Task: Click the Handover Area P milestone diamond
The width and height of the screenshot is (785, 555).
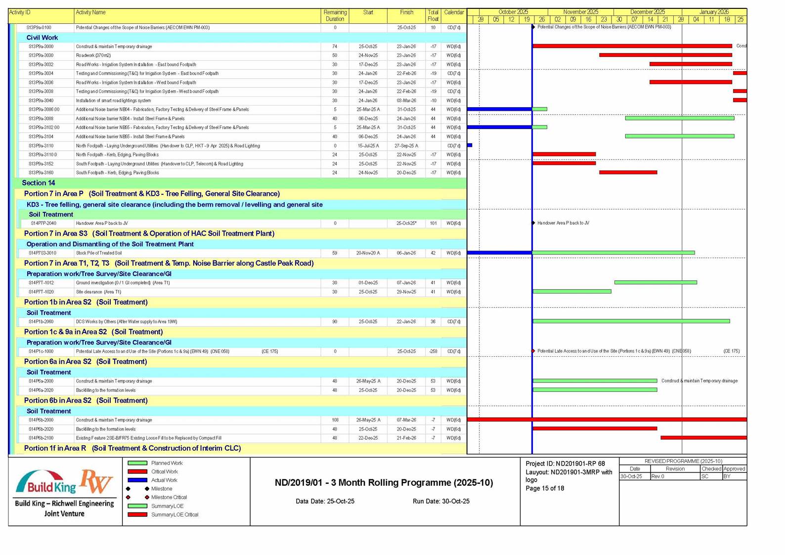Action: [533, 223]
